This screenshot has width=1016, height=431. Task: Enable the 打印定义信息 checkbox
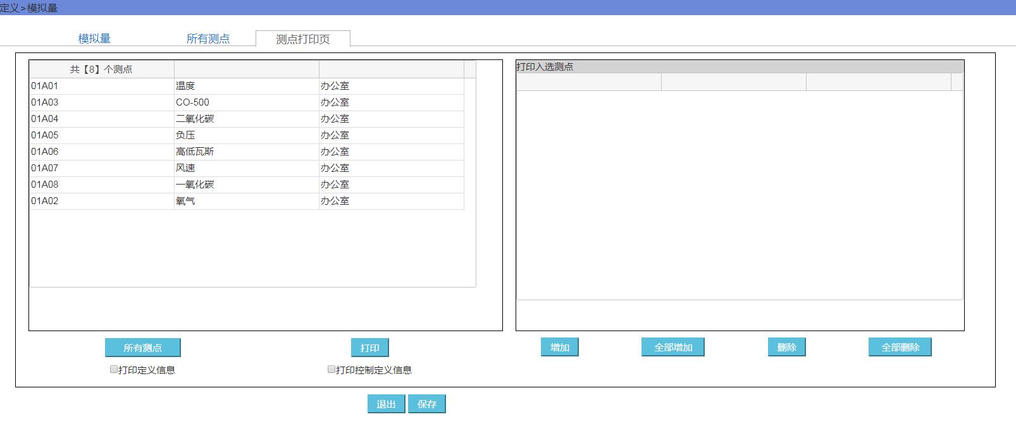114,369
